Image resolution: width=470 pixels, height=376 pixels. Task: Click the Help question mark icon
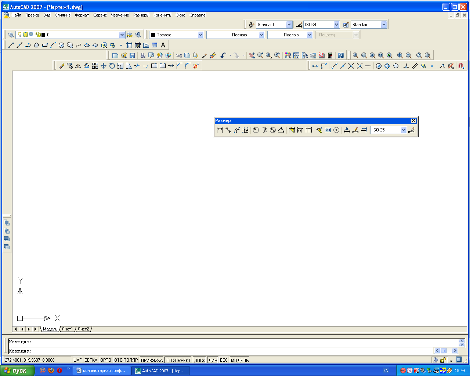[341, 55]
